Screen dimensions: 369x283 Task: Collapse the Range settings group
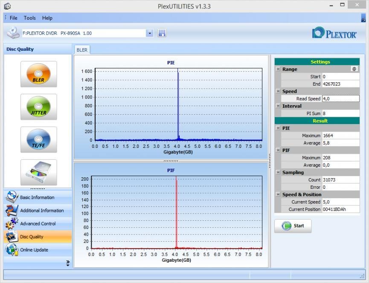coord(278,69)
